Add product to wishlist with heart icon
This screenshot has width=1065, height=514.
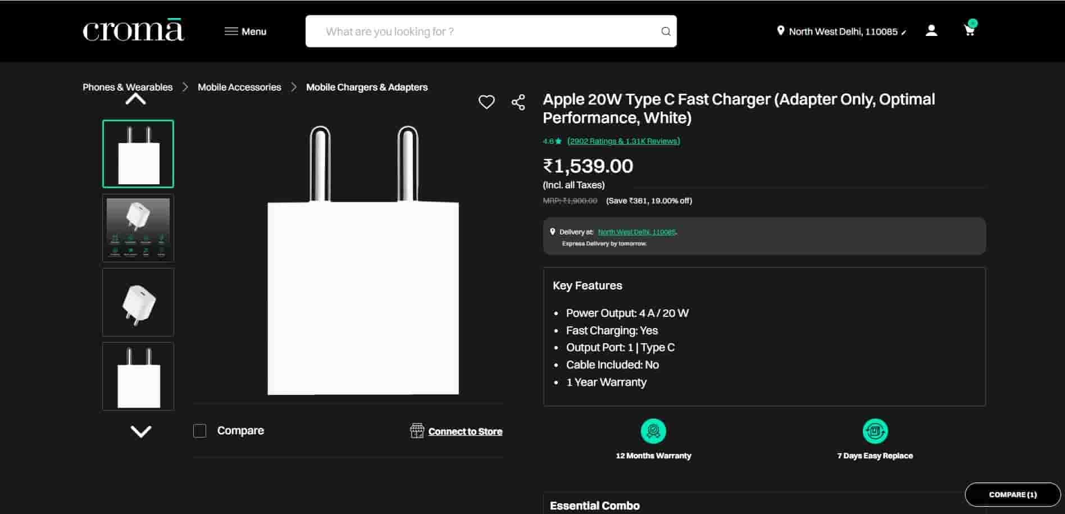click(486, 102)
